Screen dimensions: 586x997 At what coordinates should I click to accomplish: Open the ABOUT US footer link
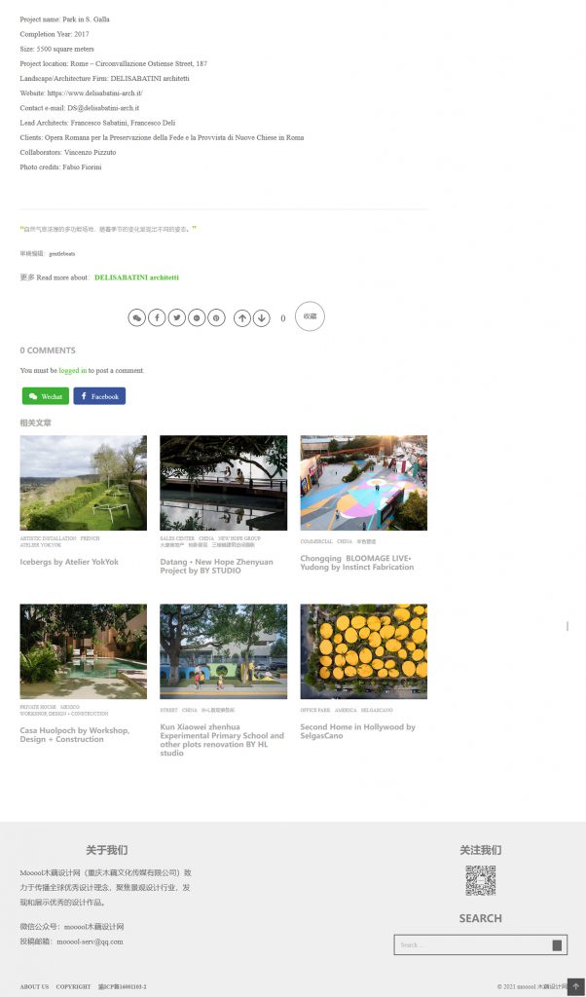click(x=34, y=987)
